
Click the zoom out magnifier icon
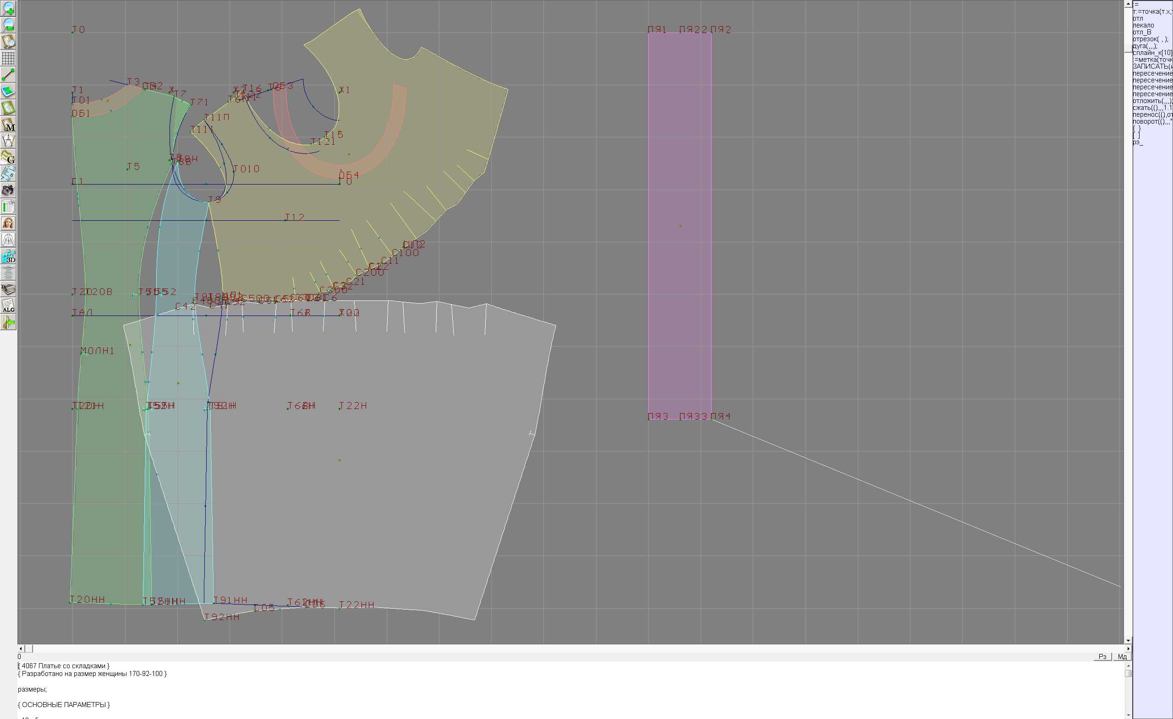click(x=8, y=25)
